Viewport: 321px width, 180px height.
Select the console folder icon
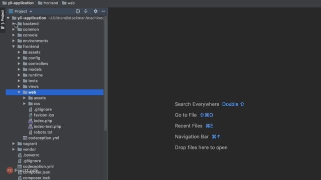[x=20, y=35]
